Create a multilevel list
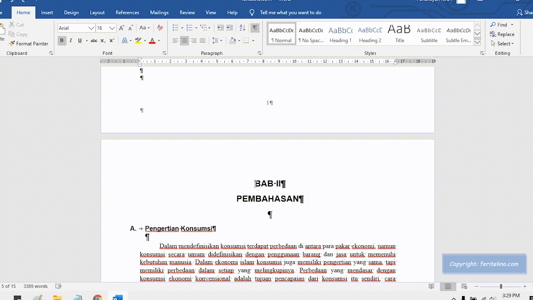This screenshot has width=533, height=300. coord(203,28)
